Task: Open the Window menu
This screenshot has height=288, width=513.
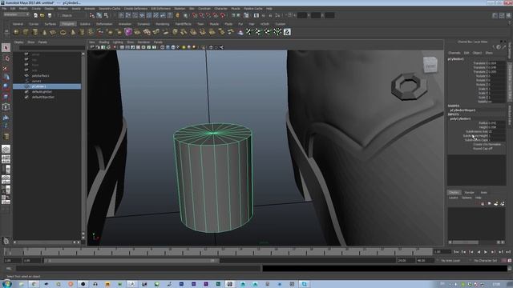Action: [x=63, y=9]
